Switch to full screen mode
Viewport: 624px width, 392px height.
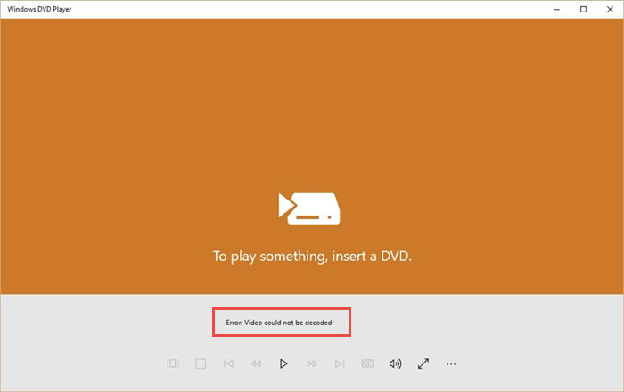[423, 363]
